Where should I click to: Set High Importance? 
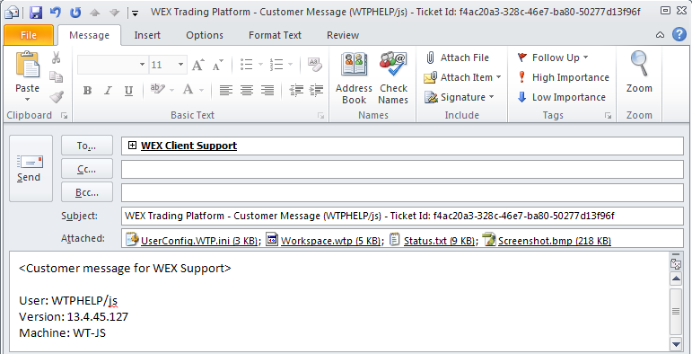[563, 77]
